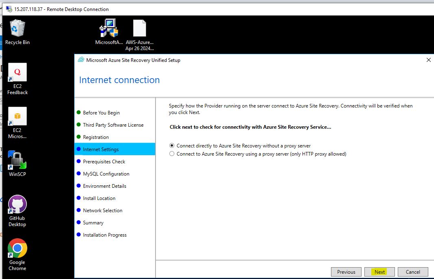Select the Internet Settings step

(101, 149)
